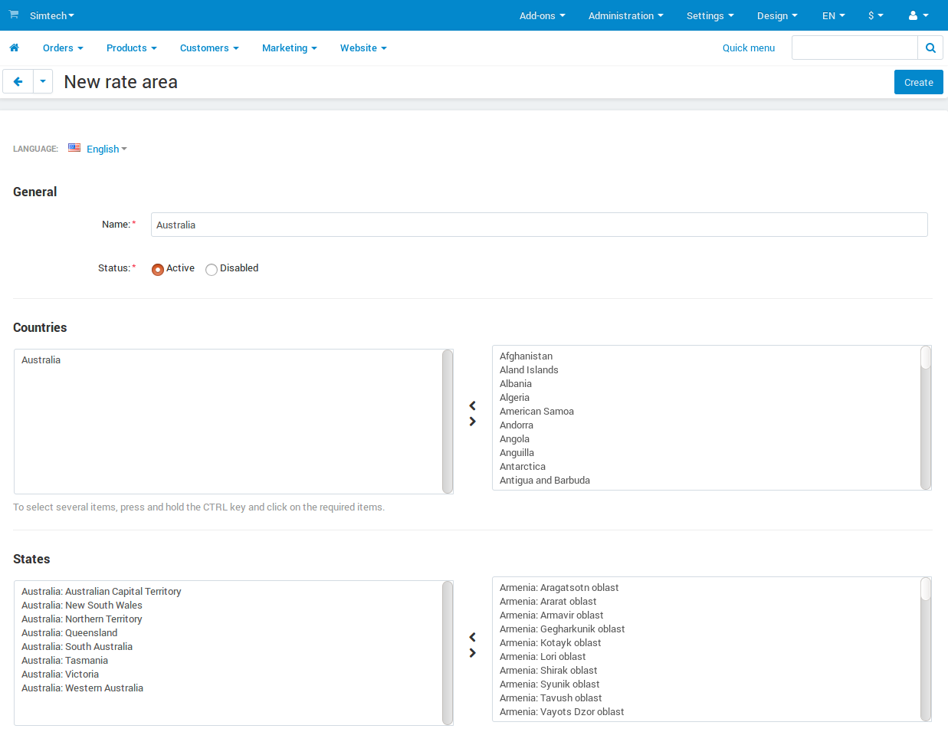The width and height of the screenshot is (948, 732).
Task: Select Antarctica in available countries
Action: click(523, 466)
